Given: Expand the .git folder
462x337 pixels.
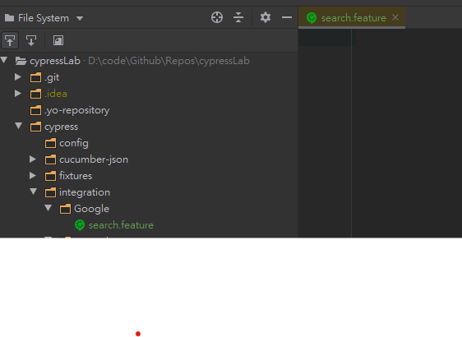Looking at the screenshot, I should point(18,77).
